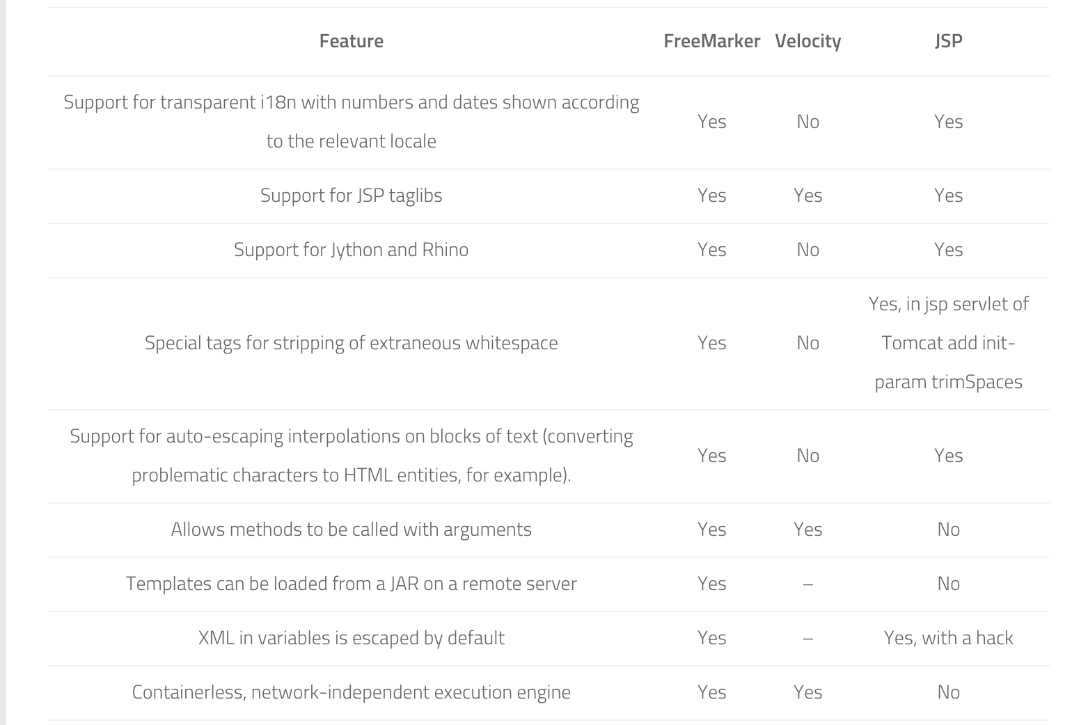The height and width of the screenshot is (725, 1072).
Task: Click the Feature column header
Action: pos(351,41)
